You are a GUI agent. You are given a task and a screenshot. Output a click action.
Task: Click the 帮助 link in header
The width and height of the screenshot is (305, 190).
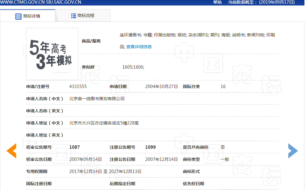pyautogui.click(x=217, y=2)
